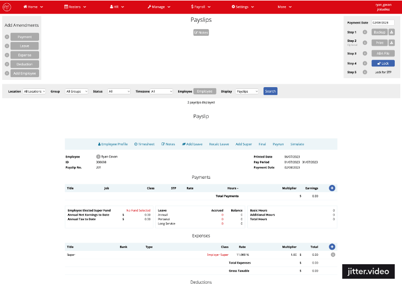Open the Employee Profile link
Screen dimensions: 402x286
click(113, 144)
